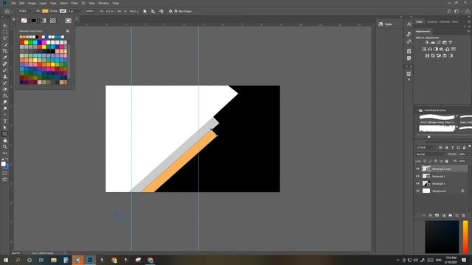
Task: Select the Hand tool
Action: tap(5, 141)
